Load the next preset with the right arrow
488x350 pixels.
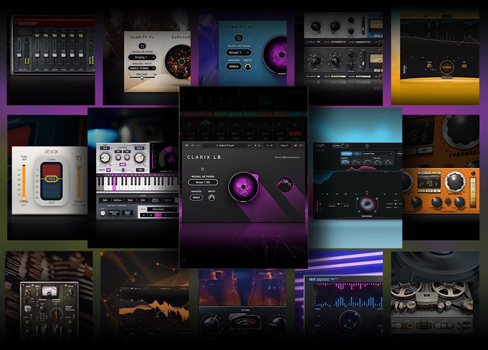click(260, 145)
